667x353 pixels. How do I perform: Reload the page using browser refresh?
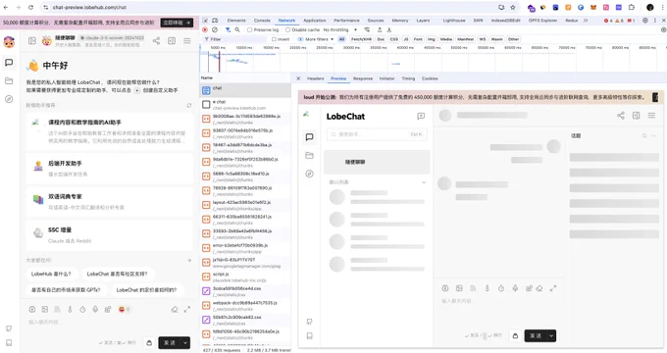(x=30, y=7)
